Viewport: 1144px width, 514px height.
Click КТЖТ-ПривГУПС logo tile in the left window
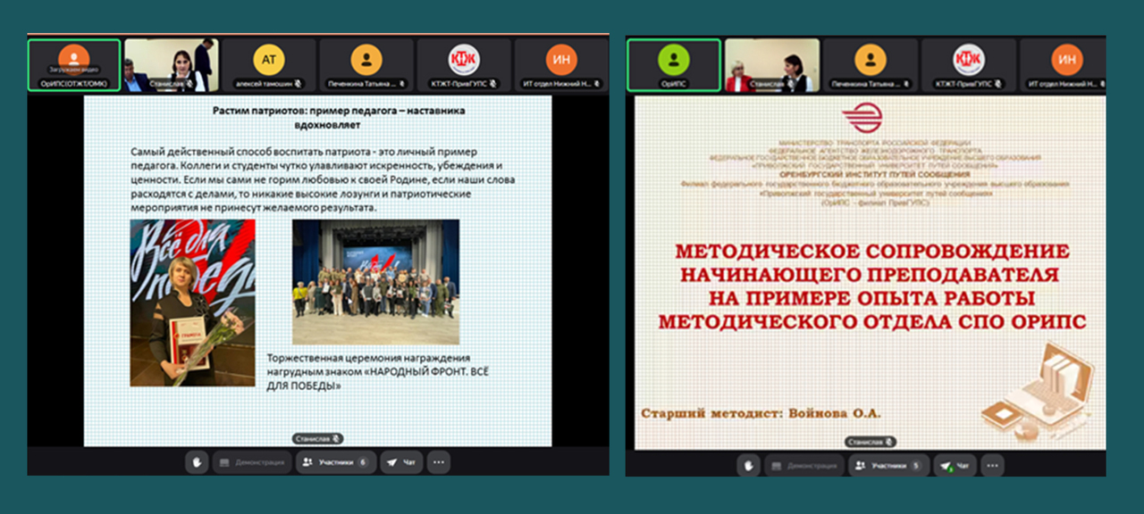point(464,65)
